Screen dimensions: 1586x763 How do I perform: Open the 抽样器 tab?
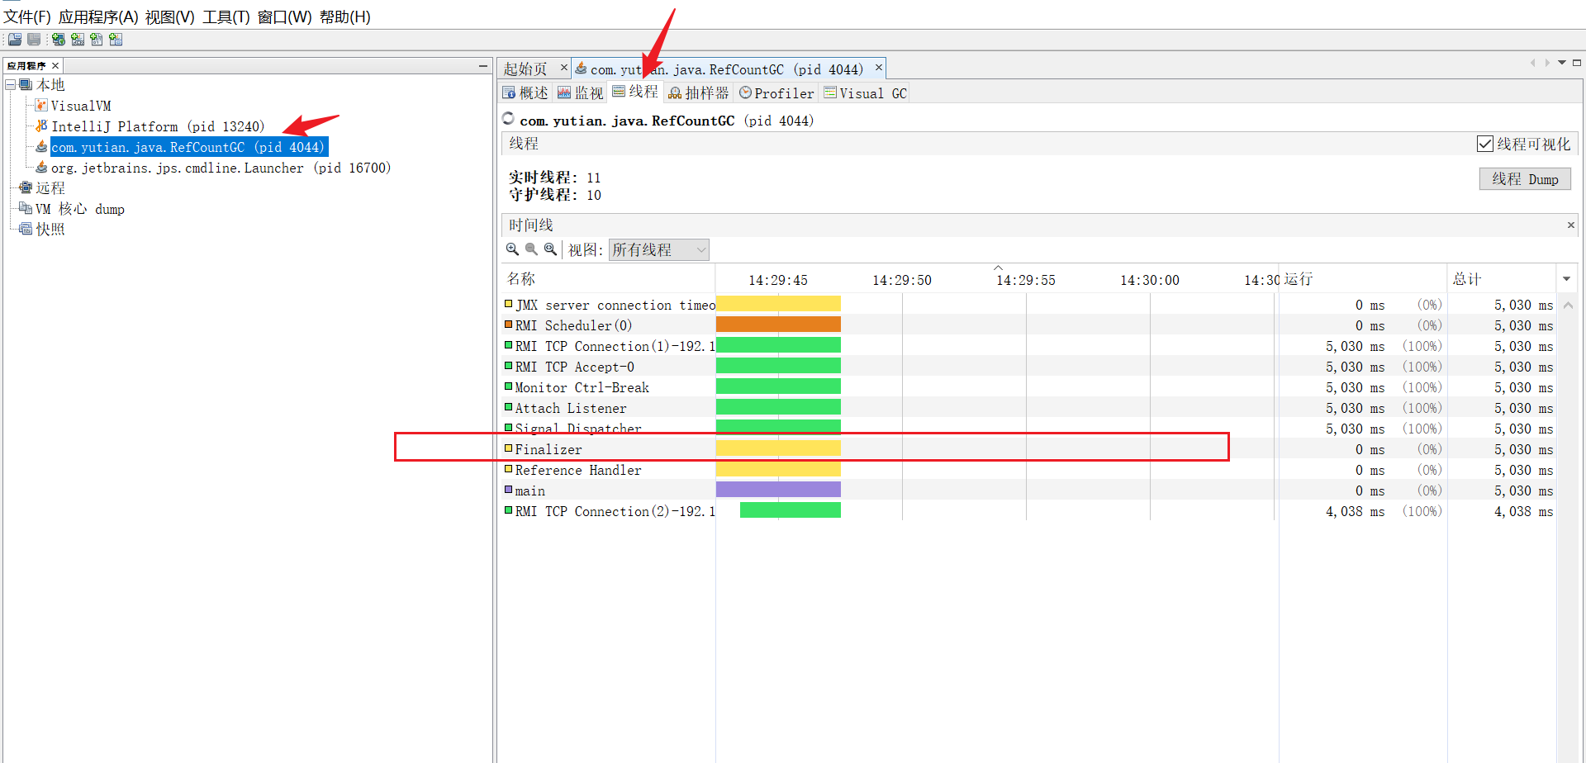click(699, 93)
